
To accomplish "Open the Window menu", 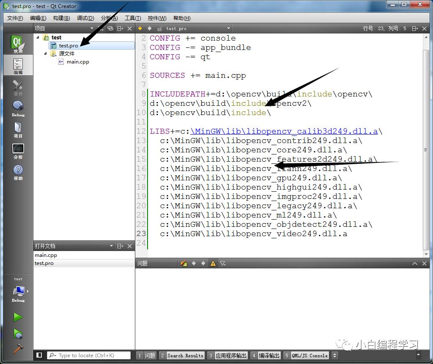I will pyautogui.click(x=157, y=18).
